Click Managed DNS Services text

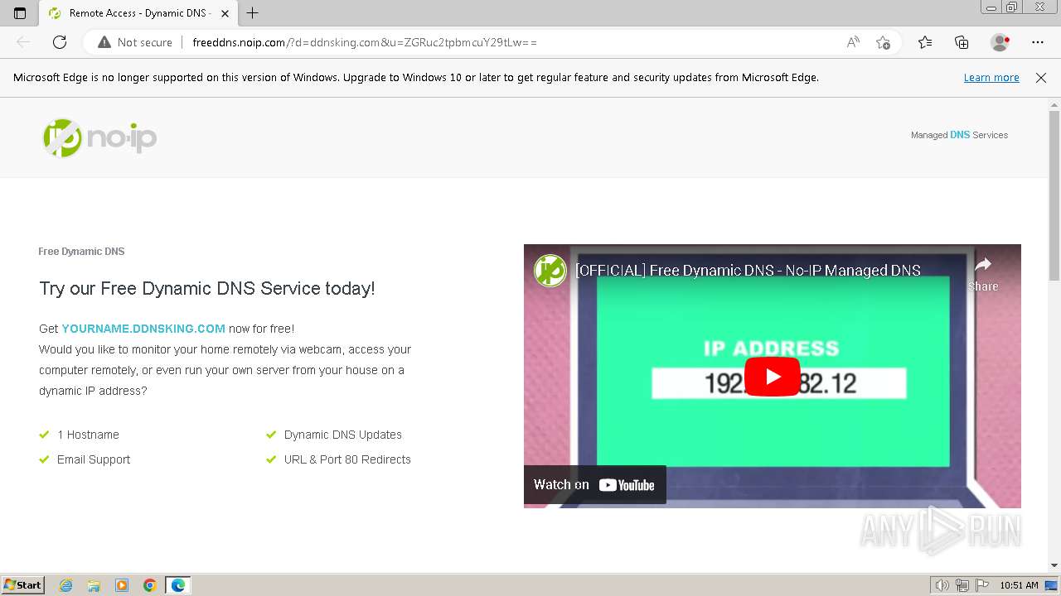coord(959,135)
